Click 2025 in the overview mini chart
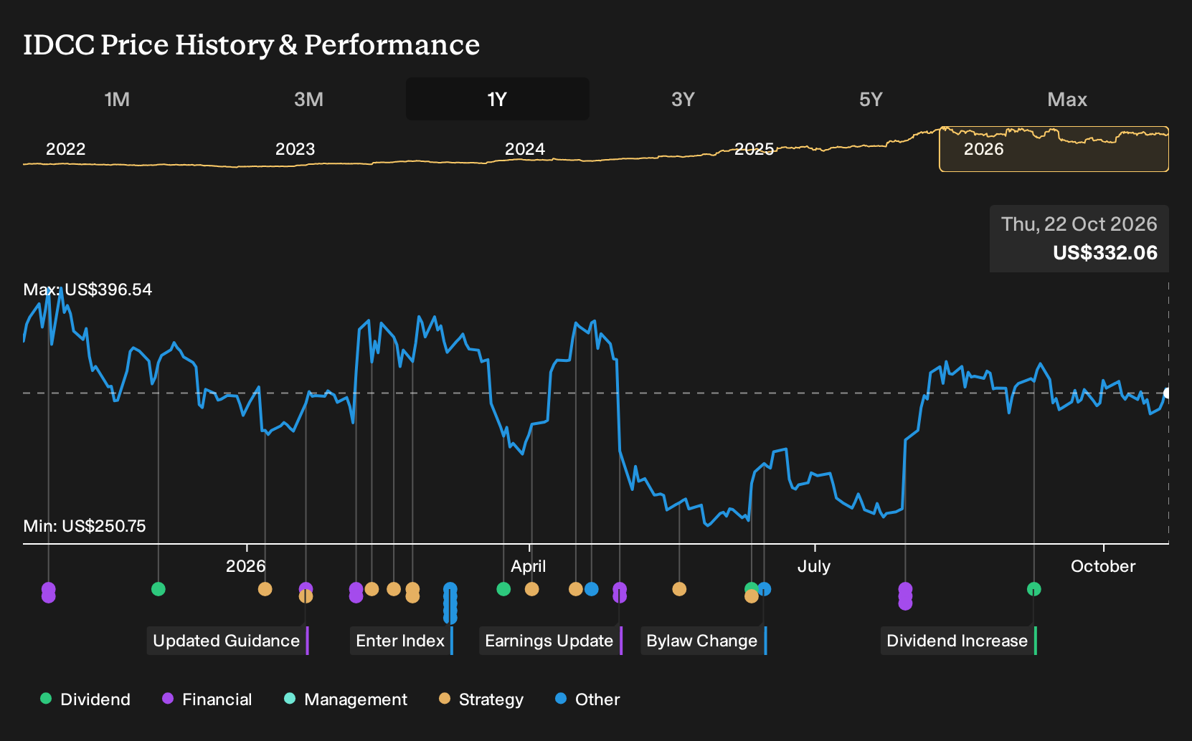This screenshot has height=741, width=1192. click(x=754, y=149)
